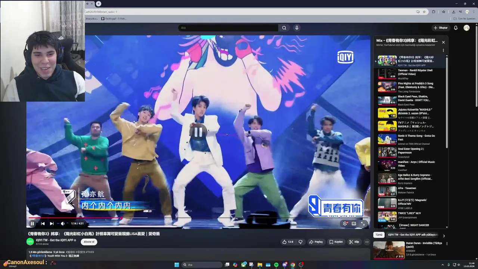Switch to theater mode icon
Image resolution: width=478 pixels, height=269 pixels.
354,223
